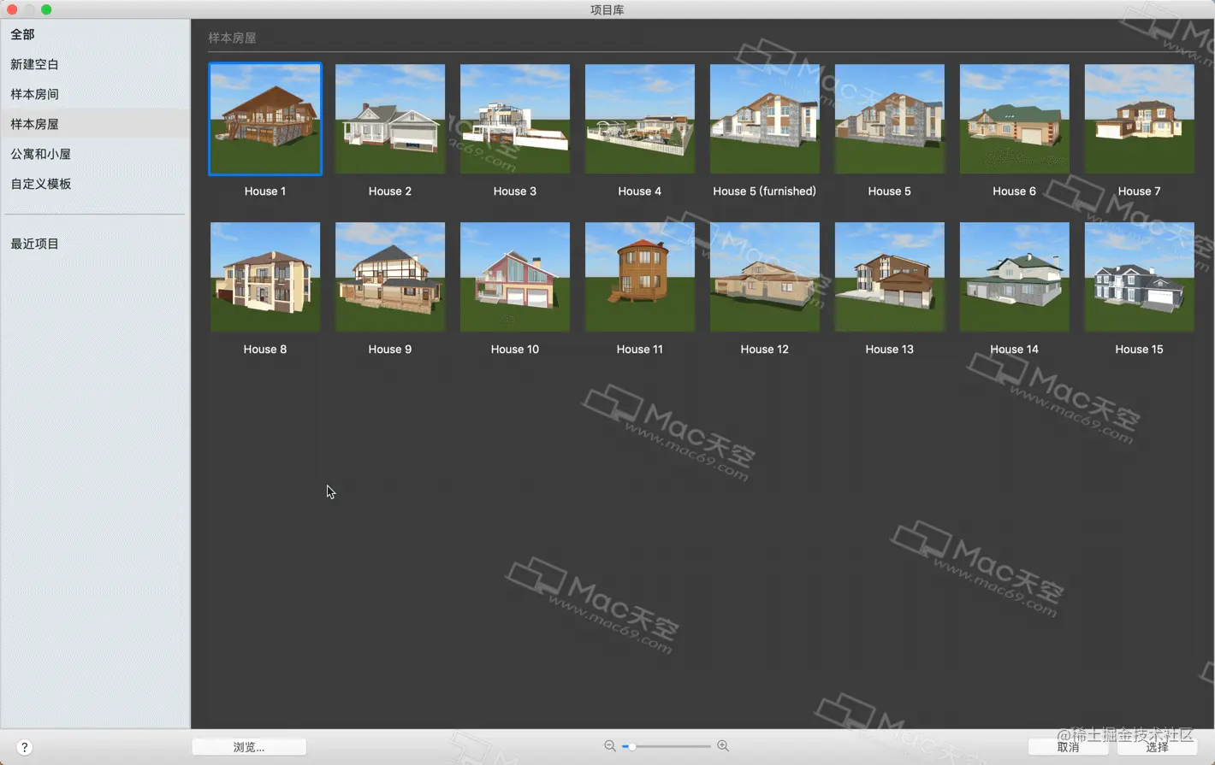Click the thumbnail size slider
The width and height of the screenshot is (1215, 765).
point(667,746)
